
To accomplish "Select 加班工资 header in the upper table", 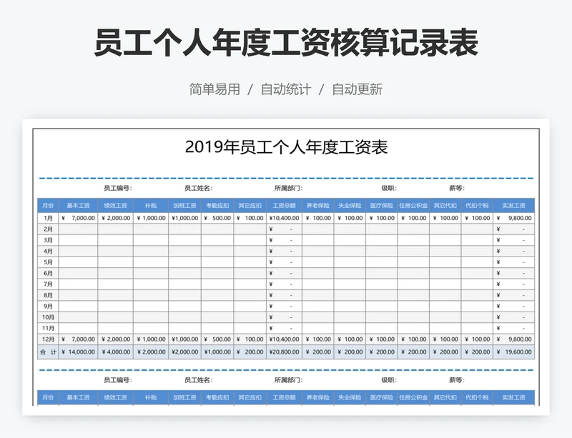I will click(184, 206).
